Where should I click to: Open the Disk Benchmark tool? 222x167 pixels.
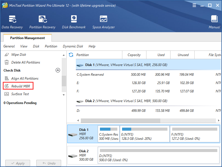[x=74, y=22]
